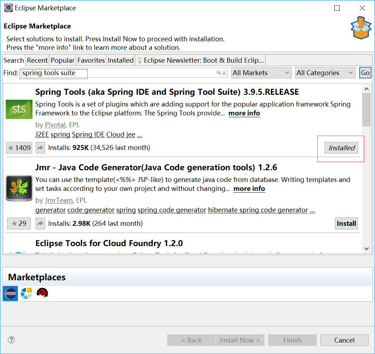Install Jmr Java Code Generator
This screenshot has width=375, height=354.
tap(346, 223)
